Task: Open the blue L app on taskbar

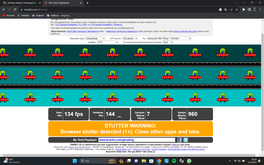Action: click(x=166, y=161)
